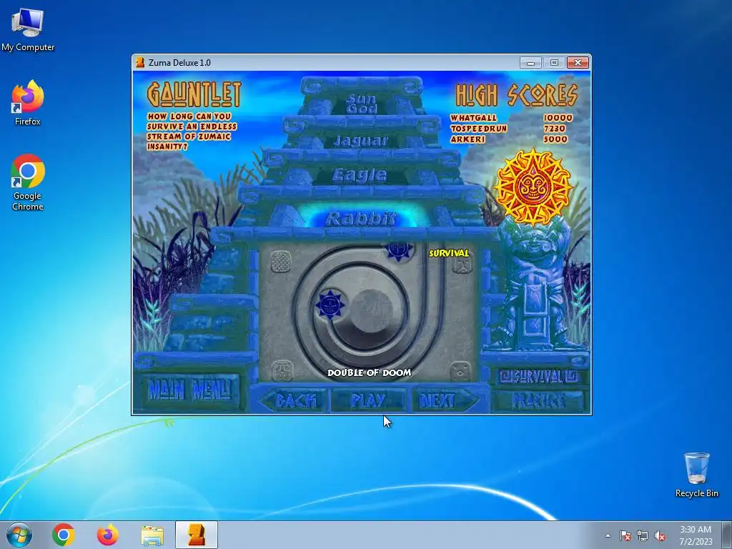Screen dimensions: 732x549
Task: Switch to Survival mode button
Action: (x=538, y=376)
